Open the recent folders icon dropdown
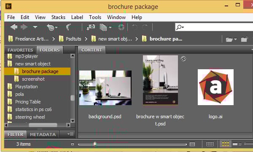 (231, 39)
